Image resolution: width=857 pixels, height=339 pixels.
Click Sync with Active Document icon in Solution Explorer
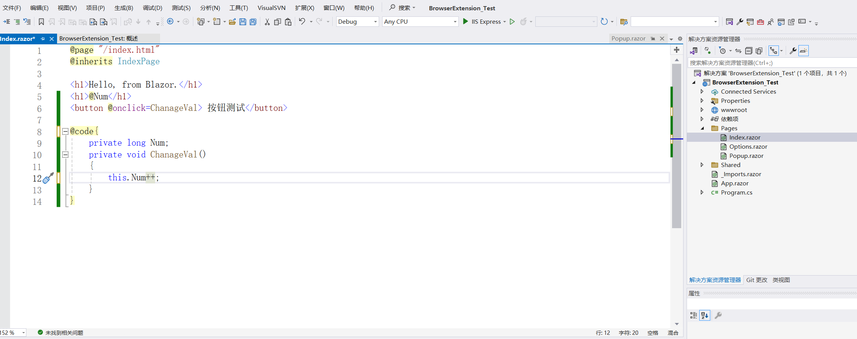[x=738, y=50]
